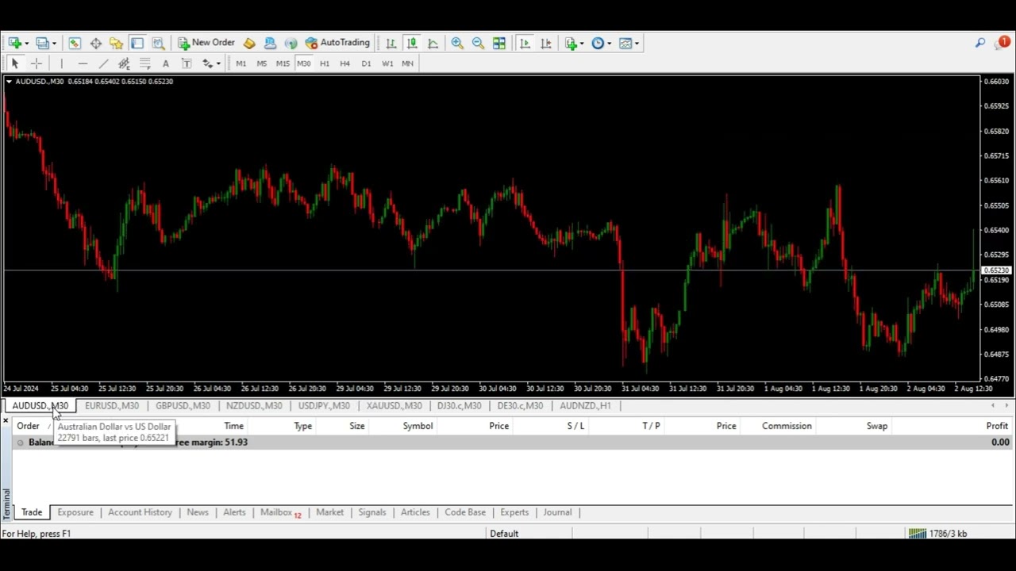Viewport: 1016px width, 571px height.
Task: Expand the periods clock dropdown arrow
Action: 609,44
